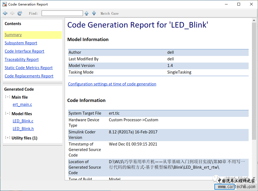Open the Subsystem Report link

pos(21,43)
